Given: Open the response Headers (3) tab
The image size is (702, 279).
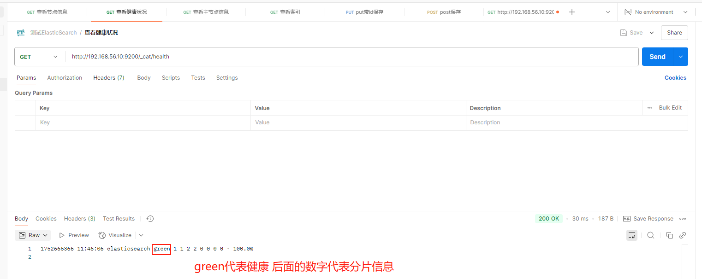Looking at the screenshot, I should point(80,219).
